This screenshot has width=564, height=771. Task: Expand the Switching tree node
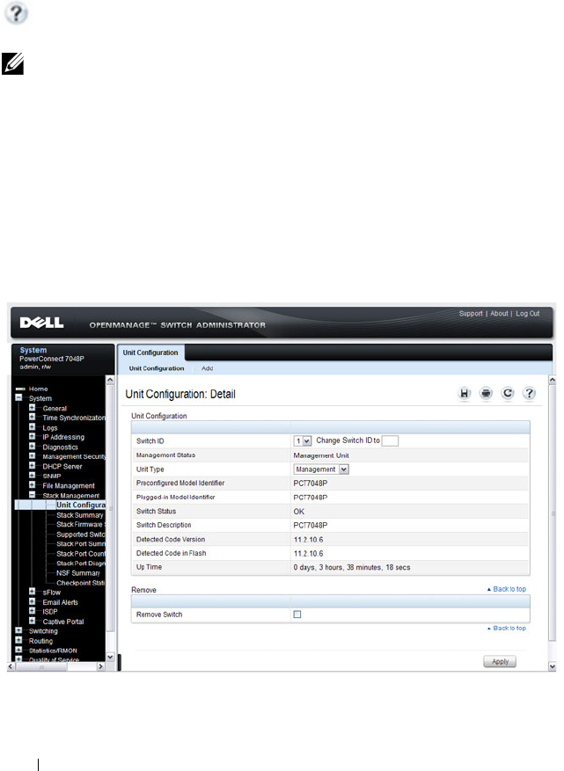click(18, 630)
